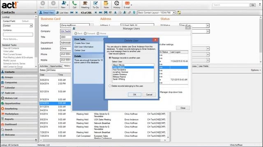Click the Contains lookup text field
This screenshot has height=147, width=263.
point(18,34)
